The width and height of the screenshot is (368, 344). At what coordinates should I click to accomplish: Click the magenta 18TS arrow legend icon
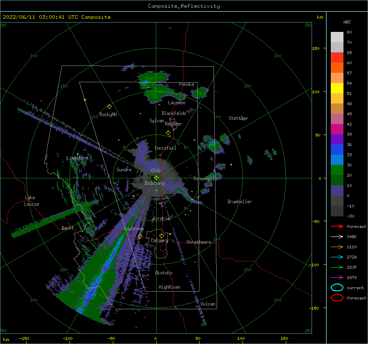tap(337, 278)
